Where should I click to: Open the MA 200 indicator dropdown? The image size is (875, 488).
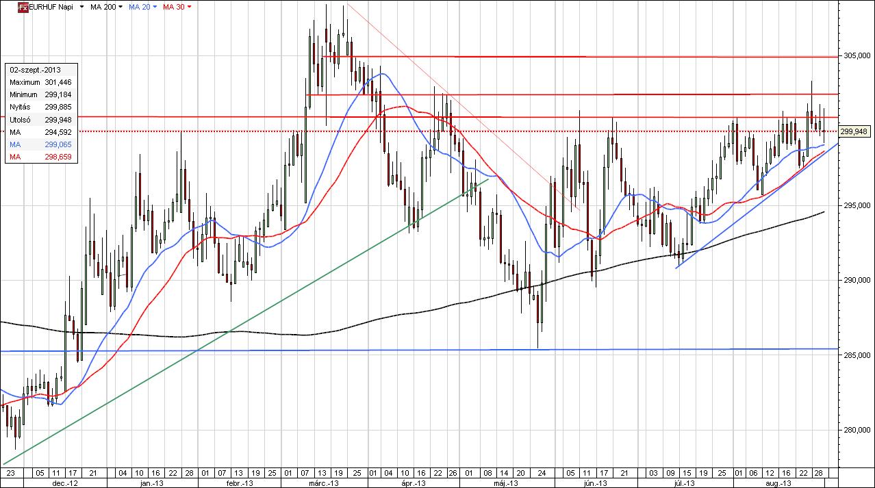(121, 7)
